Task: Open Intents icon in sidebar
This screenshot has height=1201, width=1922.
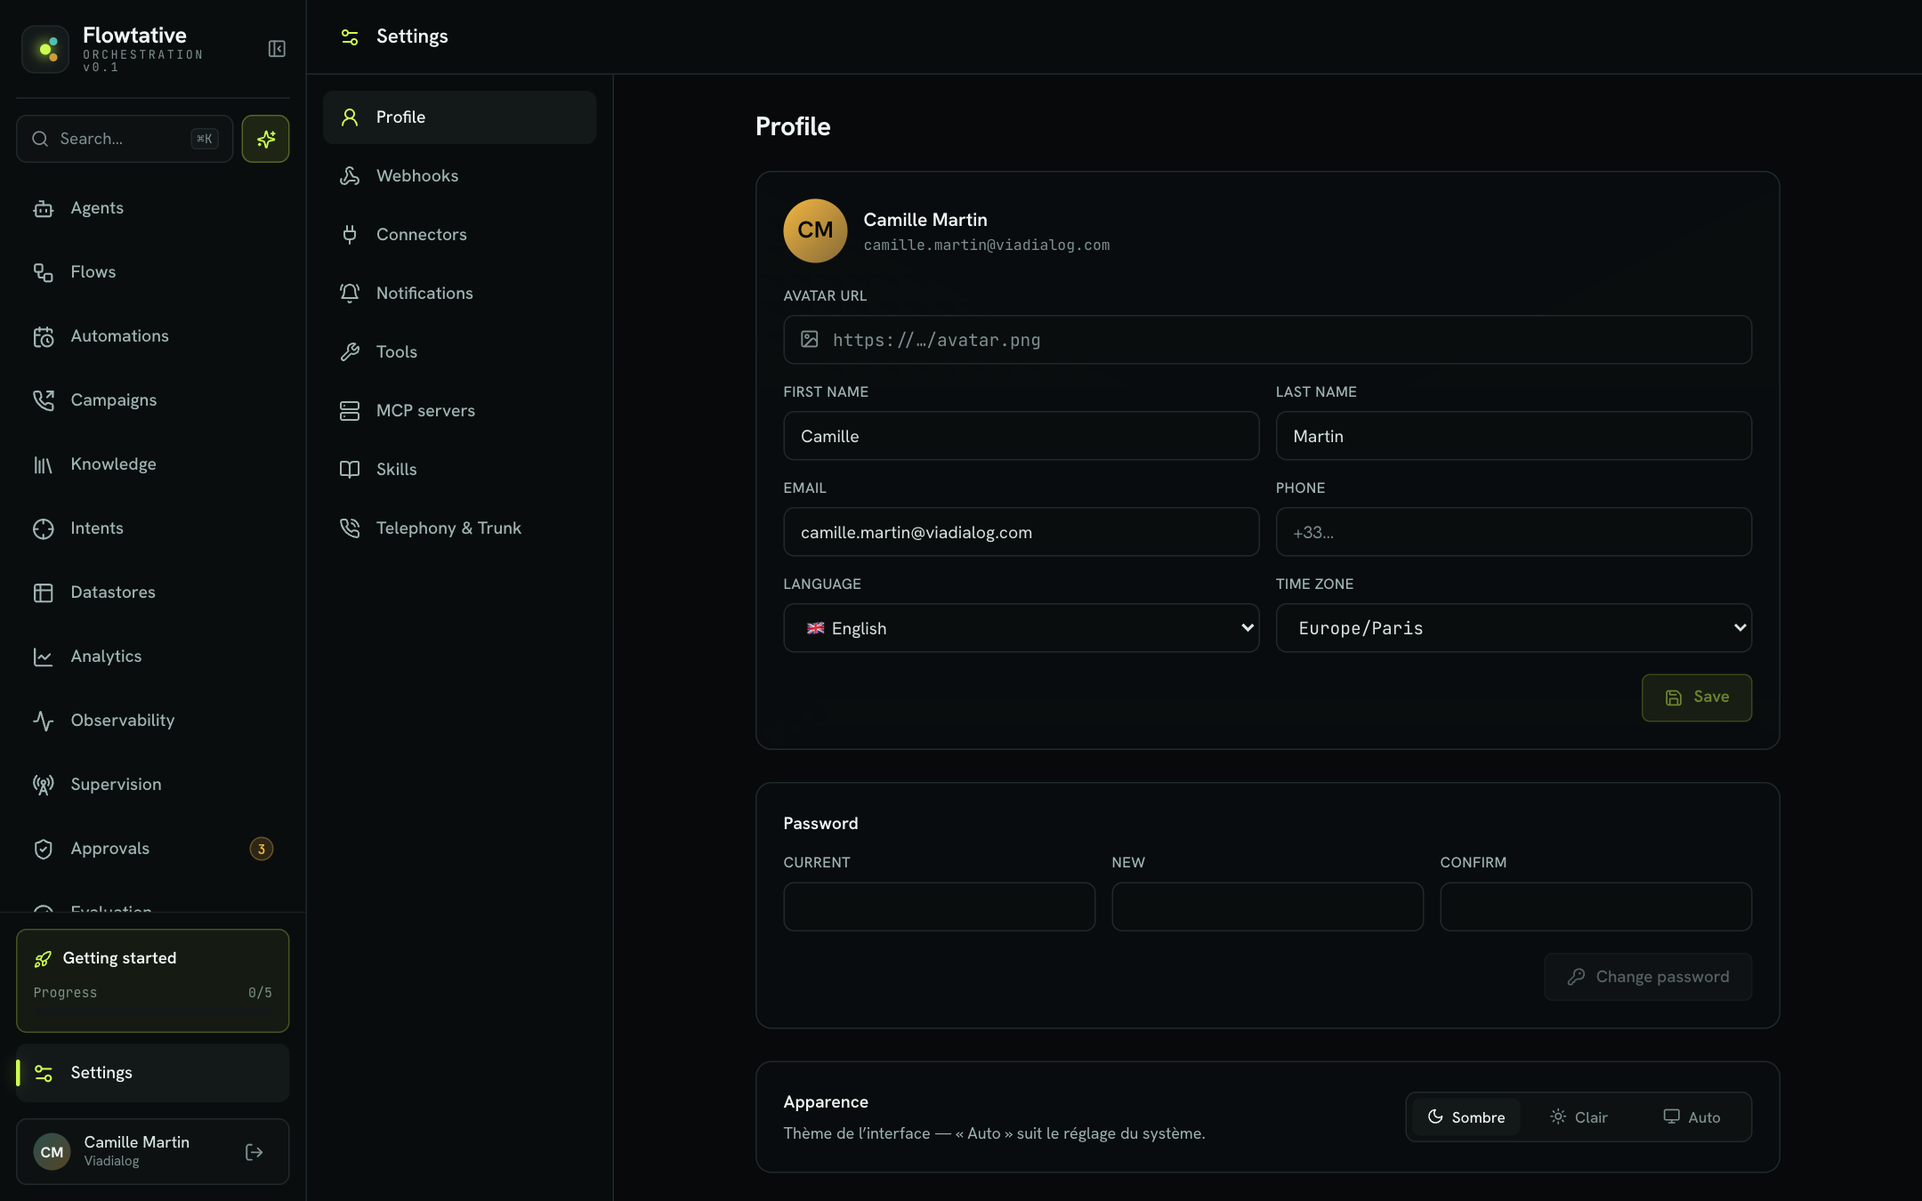Action: coord(44,528)
